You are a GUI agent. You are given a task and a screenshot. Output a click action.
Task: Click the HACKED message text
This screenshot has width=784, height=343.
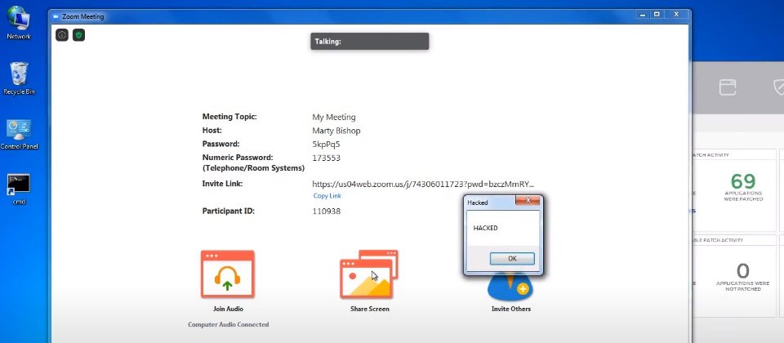click(x=485, y=228)
